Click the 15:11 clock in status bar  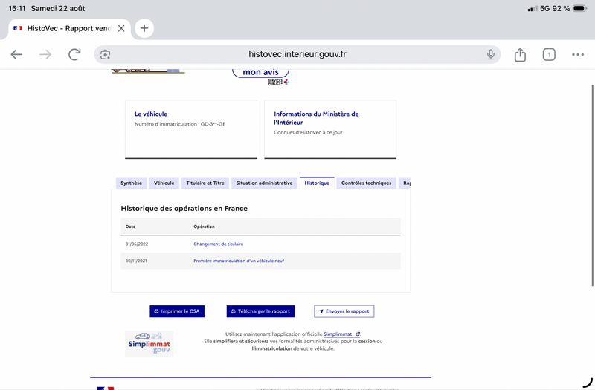pyautogui.click(x=16, y=8)
